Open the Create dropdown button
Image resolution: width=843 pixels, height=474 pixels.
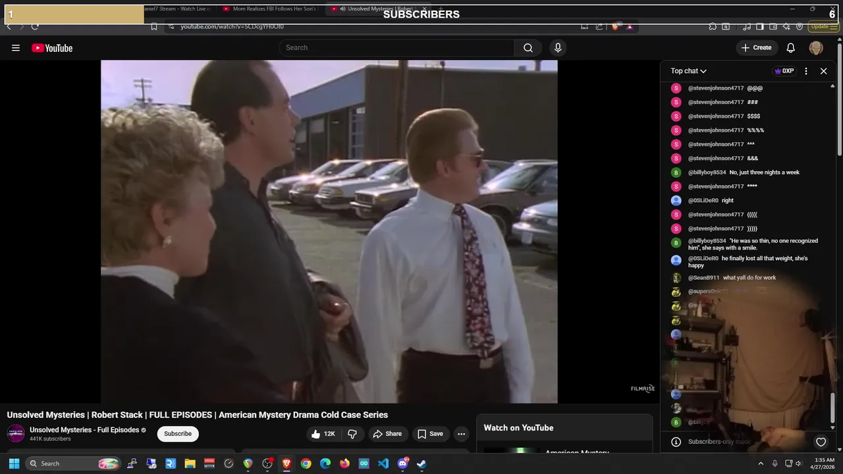pyautogui.click(x=756, y=47)
